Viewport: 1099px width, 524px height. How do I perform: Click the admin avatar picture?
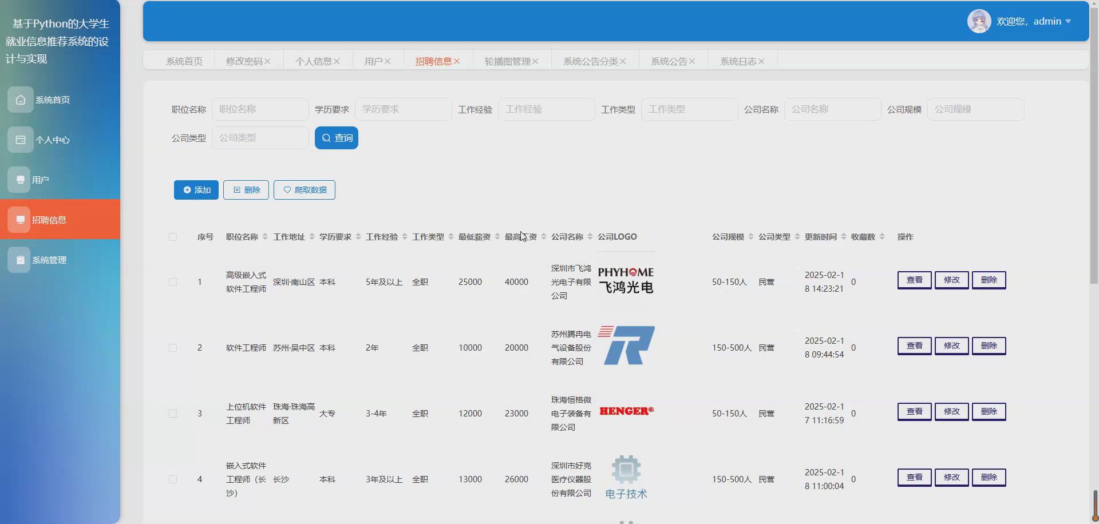pos(978,21)
